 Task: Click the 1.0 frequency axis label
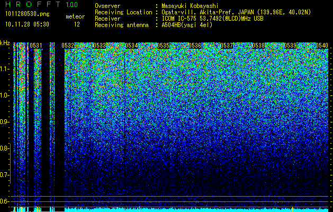point(4,95)
